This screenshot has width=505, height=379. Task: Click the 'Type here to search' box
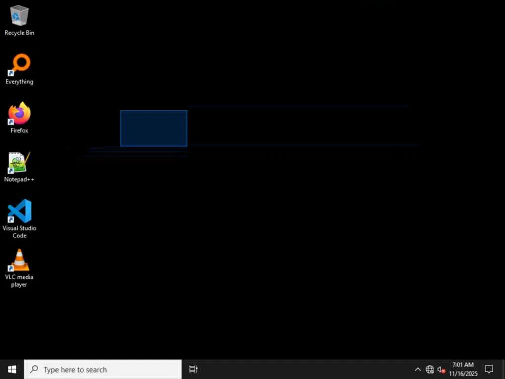103,369
